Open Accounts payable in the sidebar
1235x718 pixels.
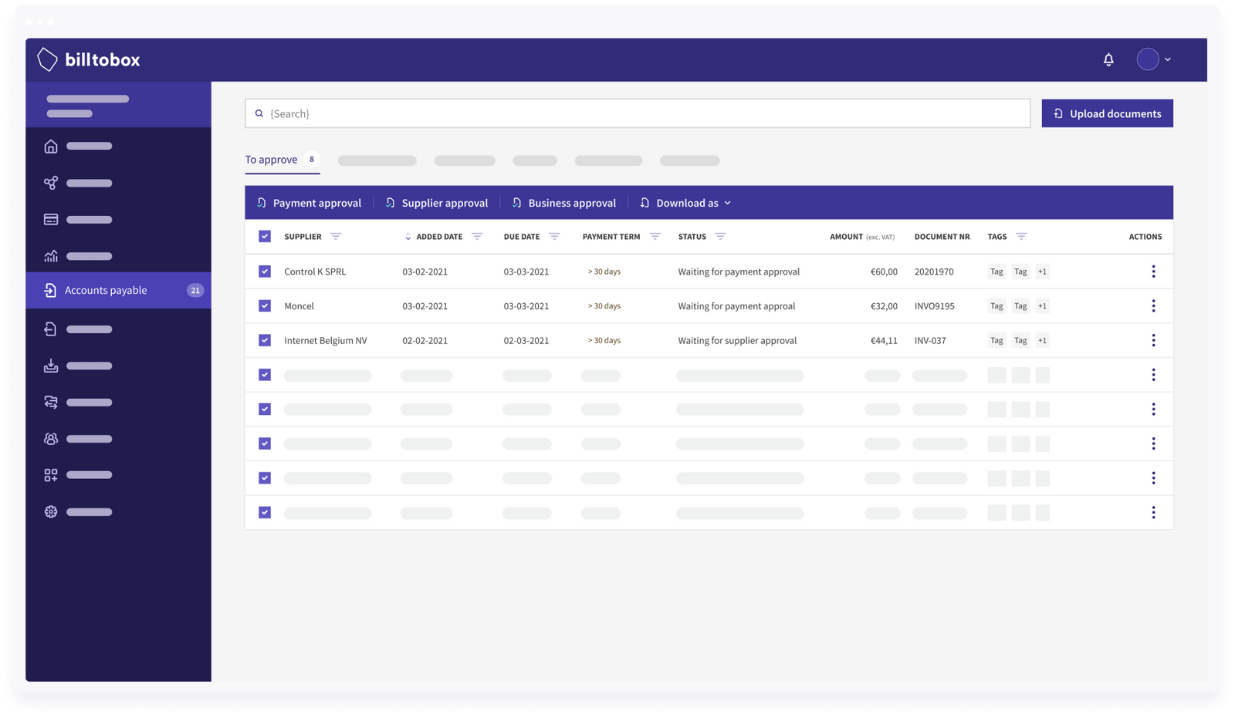coord(106,291)
